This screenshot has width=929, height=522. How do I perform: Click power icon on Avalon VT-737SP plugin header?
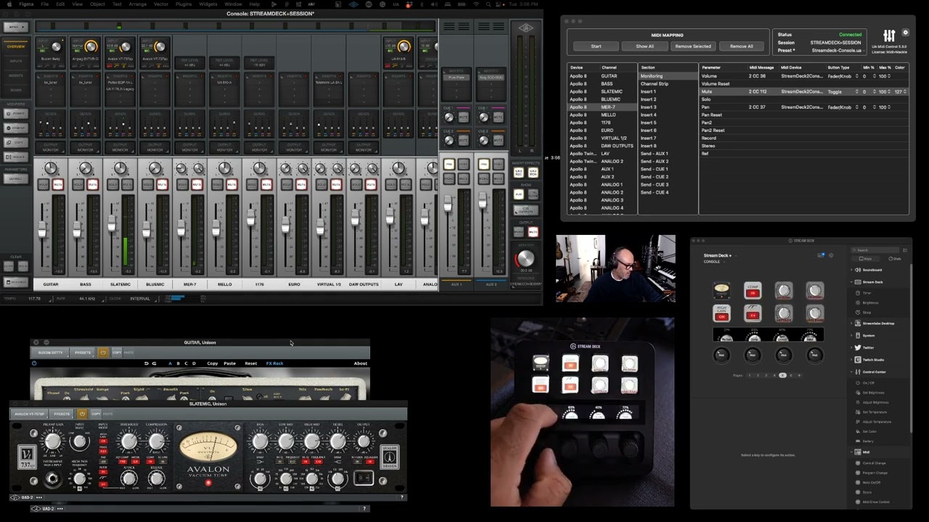pyautogui.click(x=82, y=414)
